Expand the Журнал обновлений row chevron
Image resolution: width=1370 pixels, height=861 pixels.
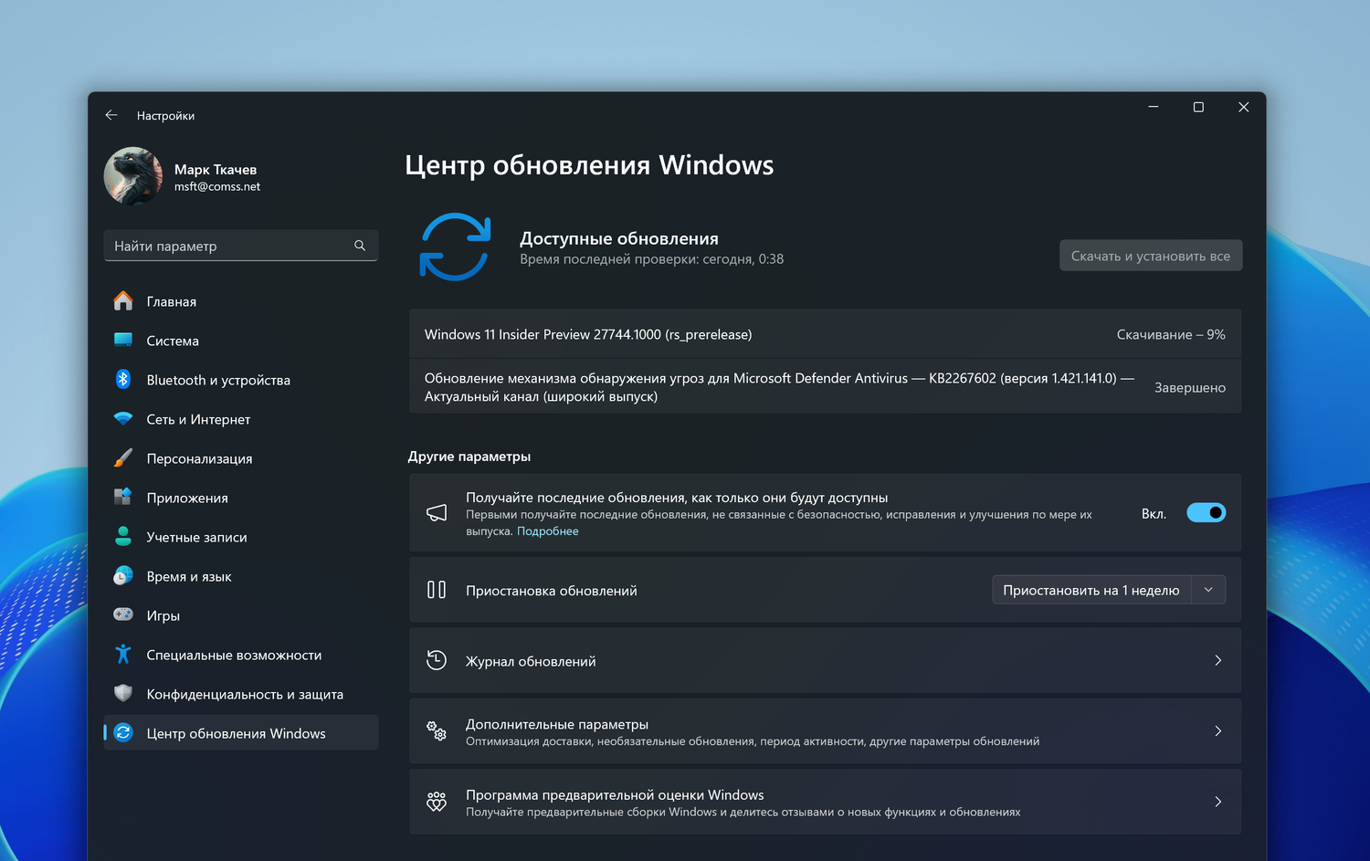(x=1217, y=659)
